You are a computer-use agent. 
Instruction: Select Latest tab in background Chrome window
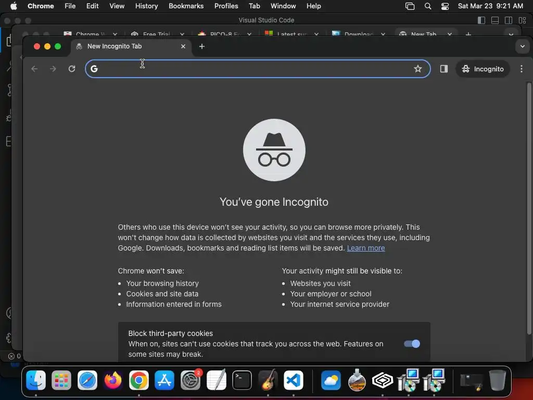click(291, 34)
